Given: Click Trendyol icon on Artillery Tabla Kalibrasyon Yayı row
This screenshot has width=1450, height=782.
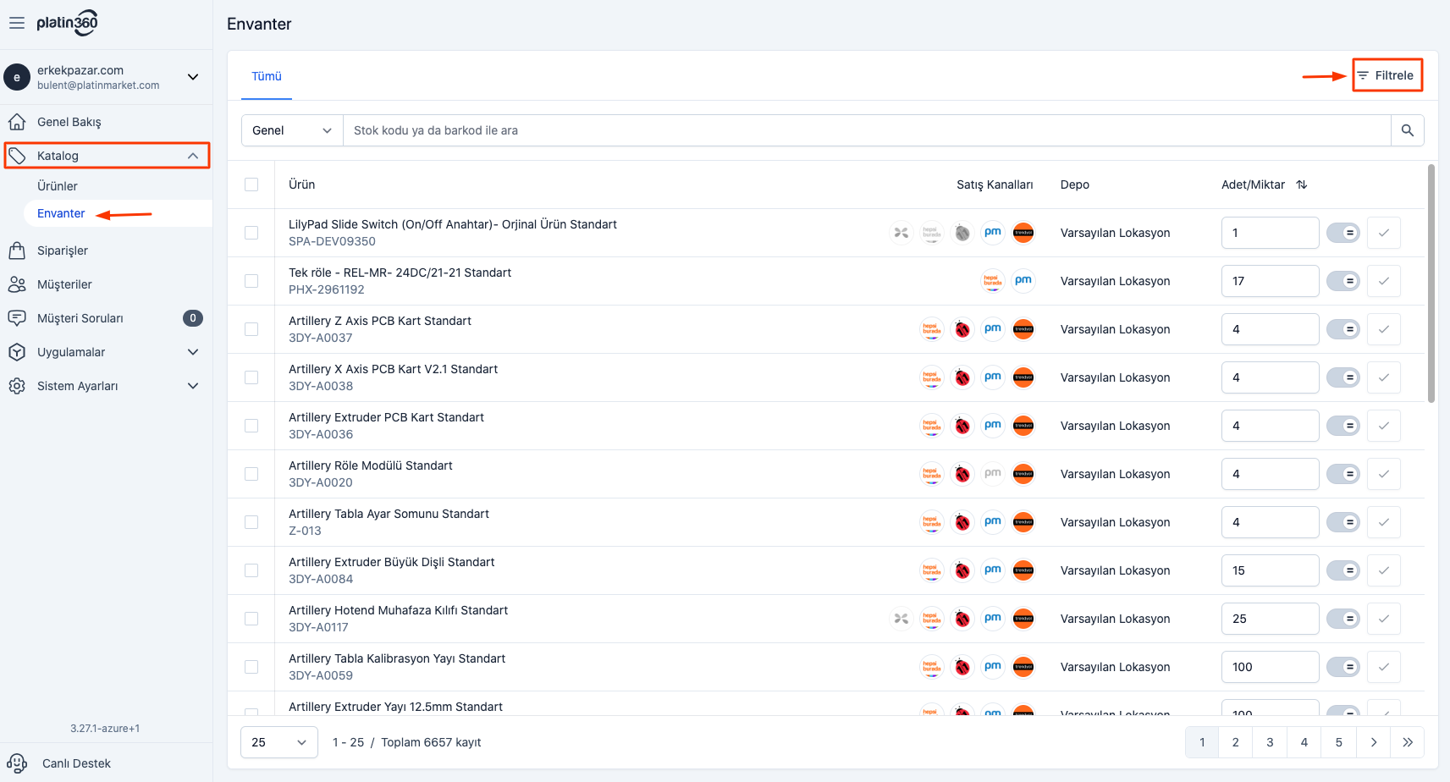Looking at the screenshot, I should click(1023, 667).
